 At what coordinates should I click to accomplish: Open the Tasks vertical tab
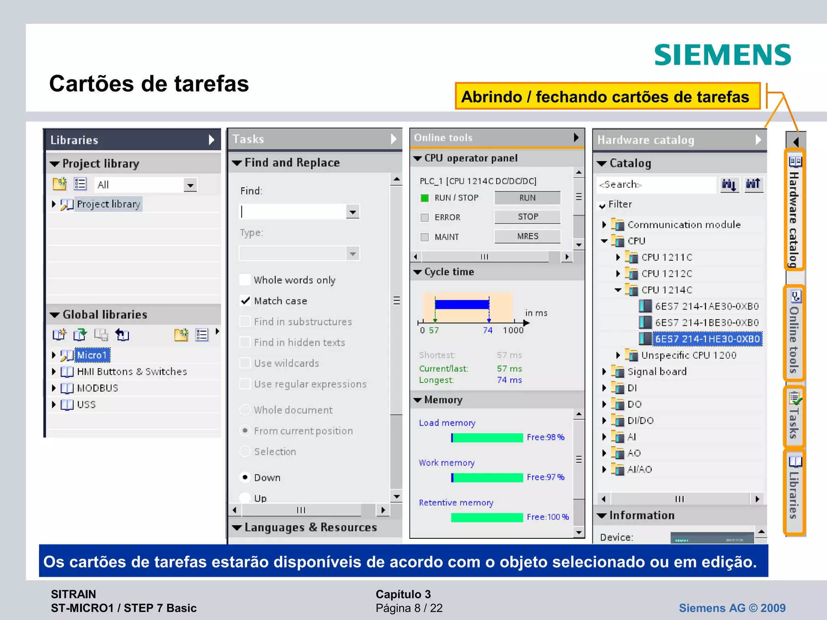point(795,417)
